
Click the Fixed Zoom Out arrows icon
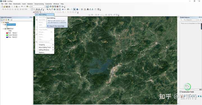[x=60, y=9]
